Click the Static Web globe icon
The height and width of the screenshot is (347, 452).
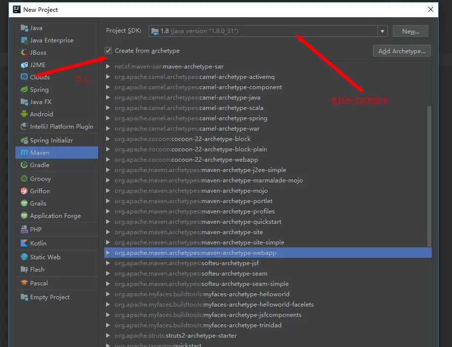[x=24, y=257]
